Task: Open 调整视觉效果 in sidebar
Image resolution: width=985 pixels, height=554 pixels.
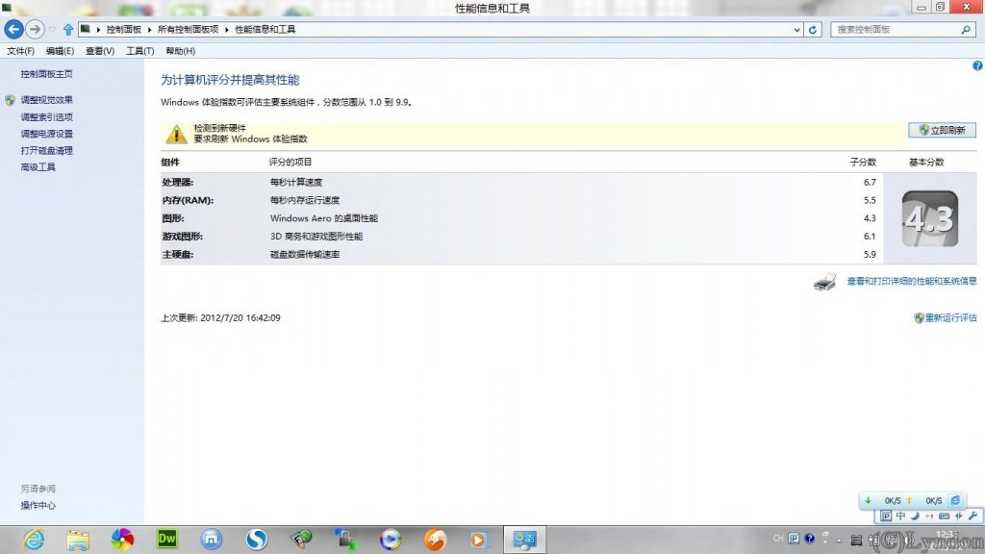Action: (46, 100)
